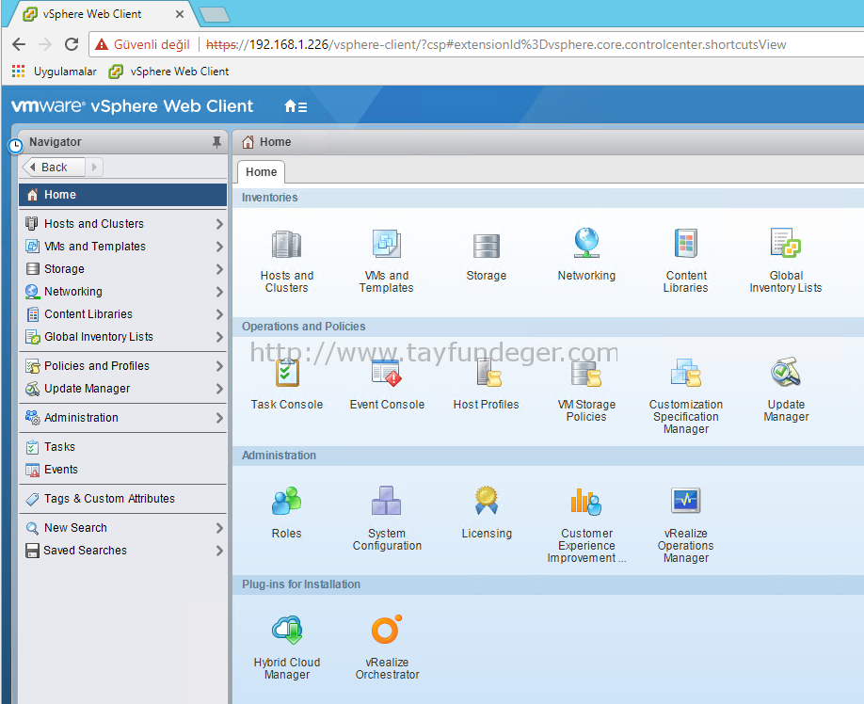Screen dimensions: 864x704
Task: Expand Policies and Profiles chevron
Action: pyautogui.click(x=219, y=366)
